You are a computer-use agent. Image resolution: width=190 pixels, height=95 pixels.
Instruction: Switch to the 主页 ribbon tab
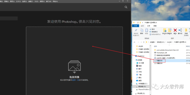tap(142, 26)
